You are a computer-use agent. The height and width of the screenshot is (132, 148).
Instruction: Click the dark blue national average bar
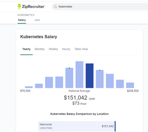pyautogui.click(x=89, y=76)
